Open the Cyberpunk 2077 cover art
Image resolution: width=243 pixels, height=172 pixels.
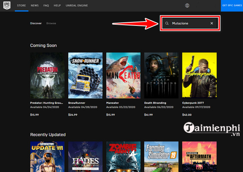(199, 75)
